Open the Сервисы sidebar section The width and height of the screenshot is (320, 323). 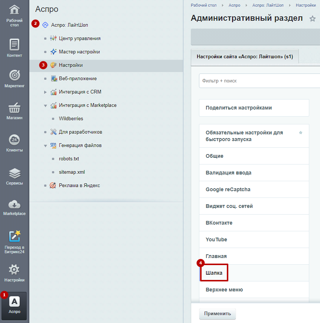(14, 176)
